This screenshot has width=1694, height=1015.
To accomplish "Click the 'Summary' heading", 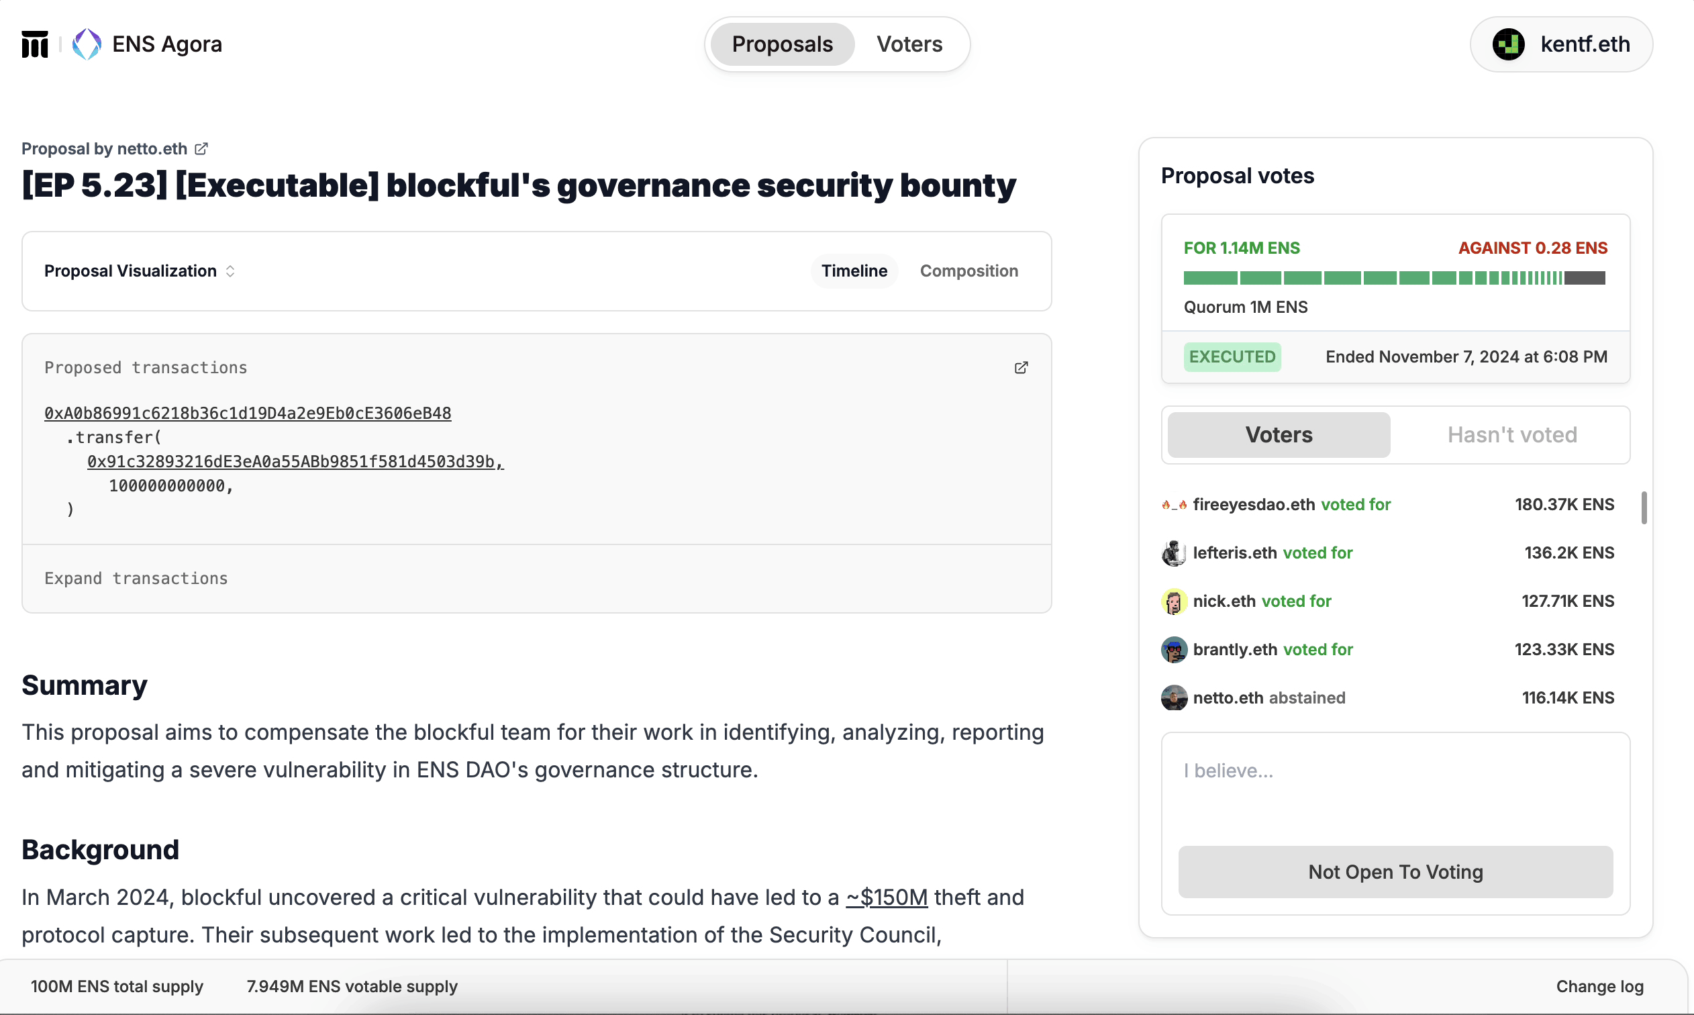I will 84,685.
